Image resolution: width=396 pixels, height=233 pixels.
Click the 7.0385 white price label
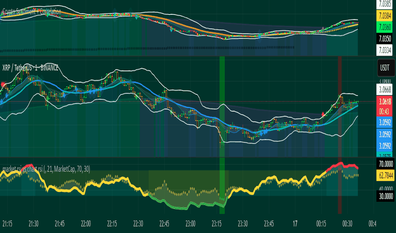pos(385,4)
